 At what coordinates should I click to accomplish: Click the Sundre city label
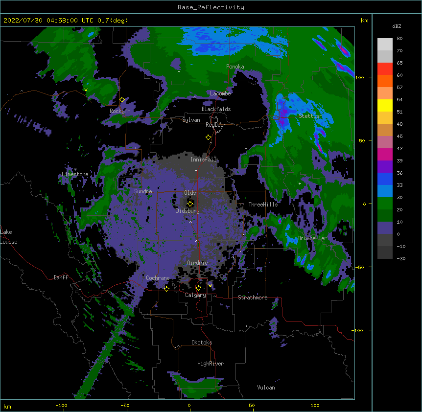point(143,191)
